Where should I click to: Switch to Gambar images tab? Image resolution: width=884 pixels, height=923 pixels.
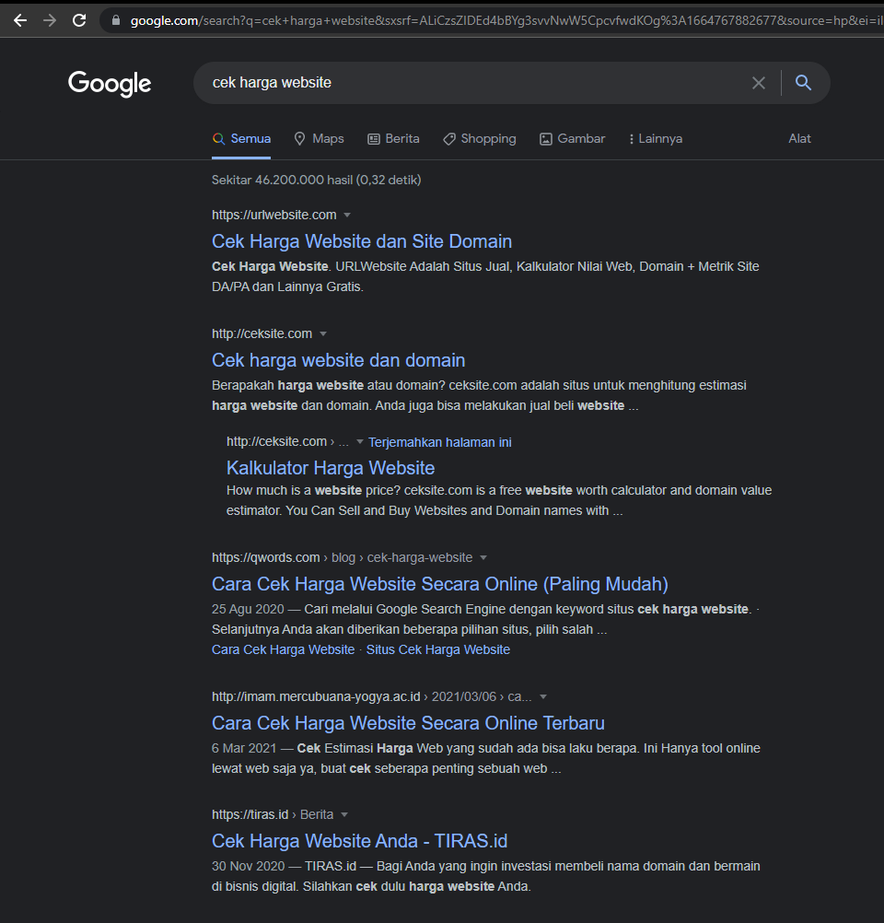[x=572, y=138]
